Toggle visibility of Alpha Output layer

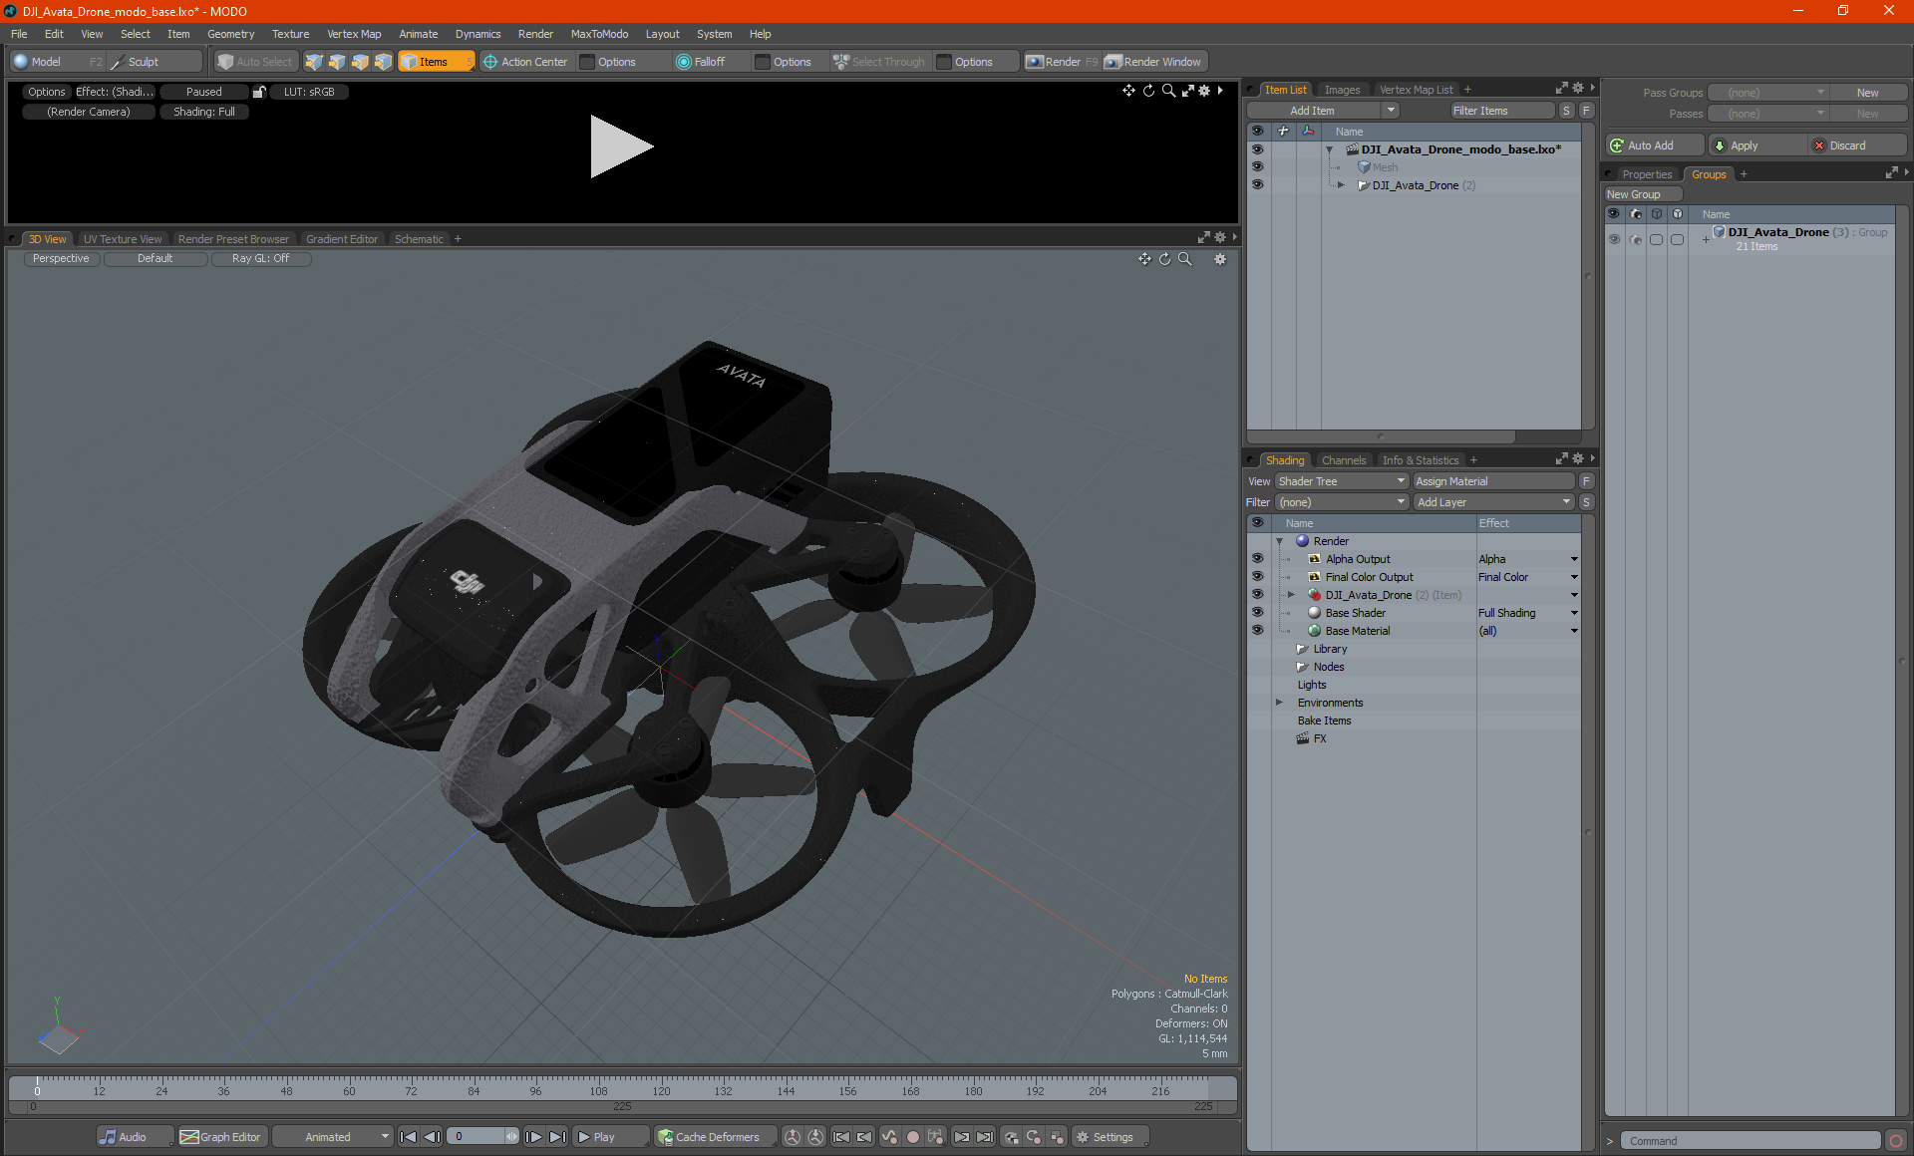tap(1257, 559)
